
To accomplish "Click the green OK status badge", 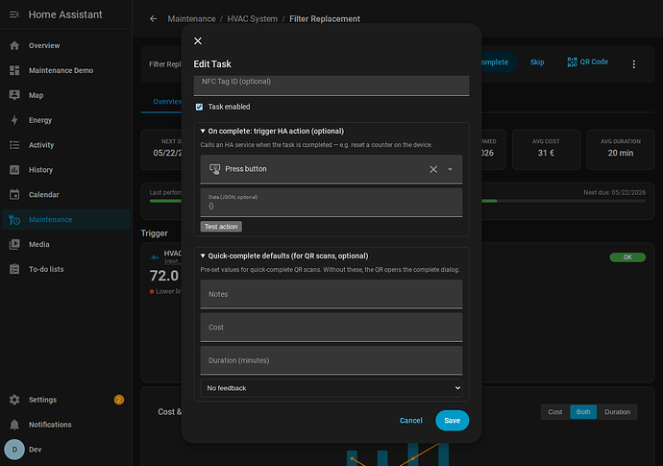I will (627, 258).
